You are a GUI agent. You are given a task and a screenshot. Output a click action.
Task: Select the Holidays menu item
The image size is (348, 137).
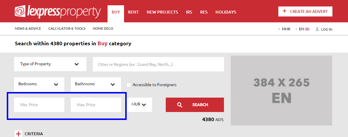coord(226,12)
